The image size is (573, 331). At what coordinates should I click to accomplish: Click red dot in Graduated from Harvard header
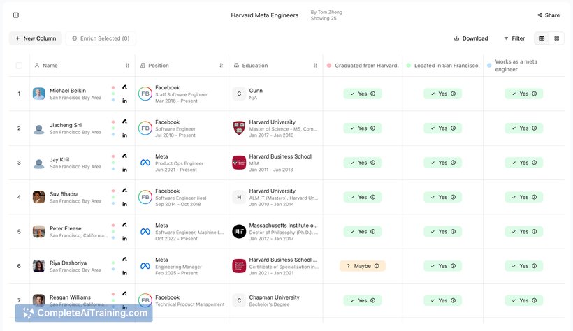[x=329, y=66]
